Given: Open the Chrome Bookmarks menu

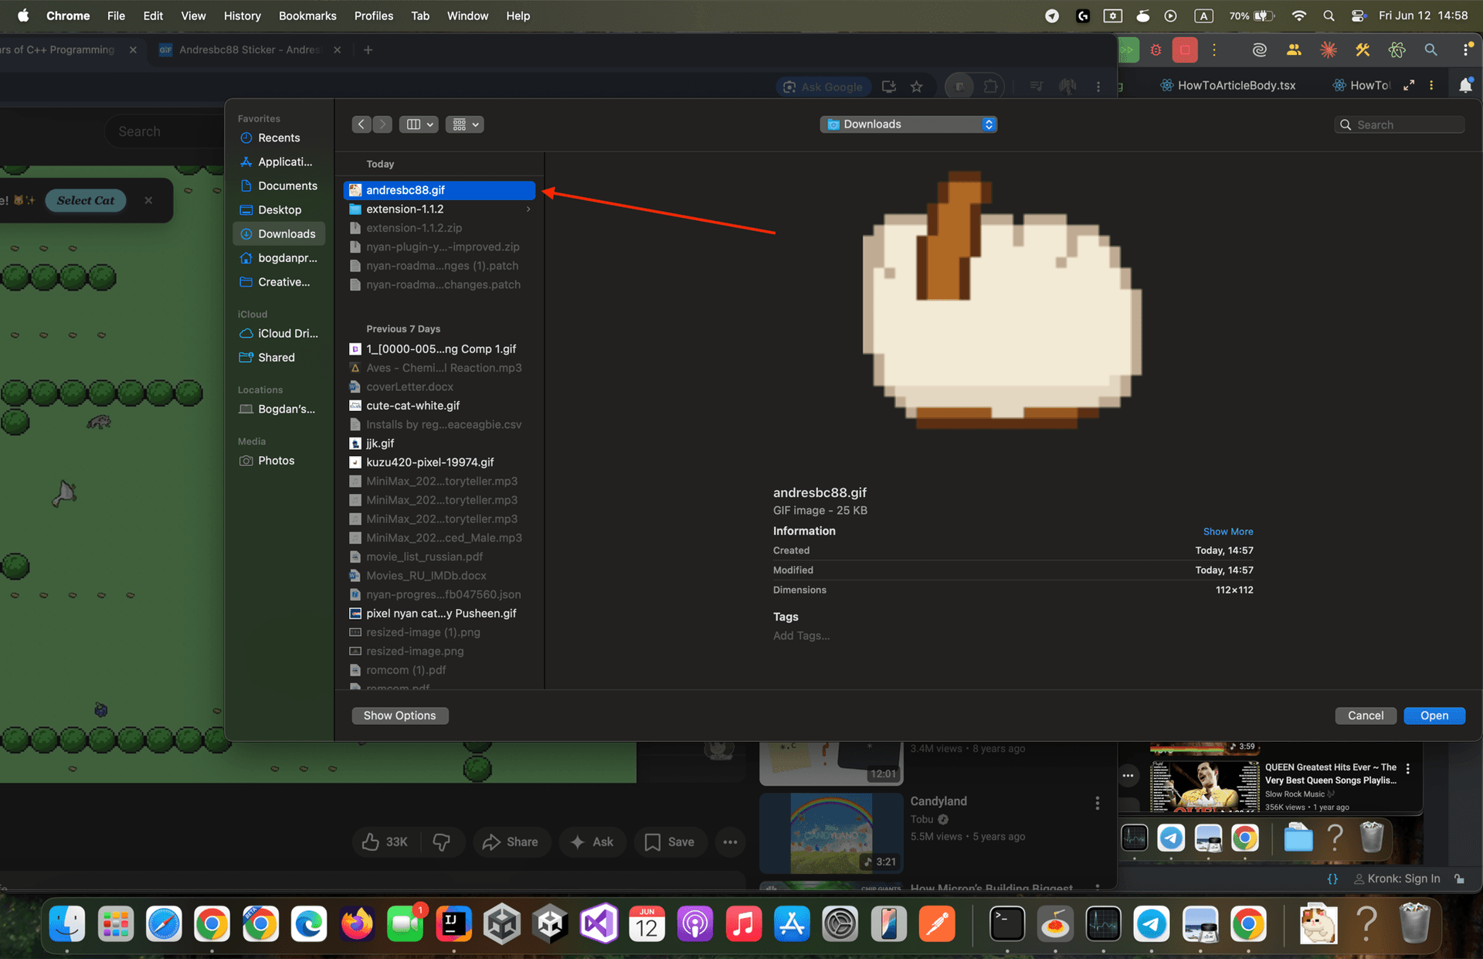Looking at the screenshot, I should click(x=307, y=15).
